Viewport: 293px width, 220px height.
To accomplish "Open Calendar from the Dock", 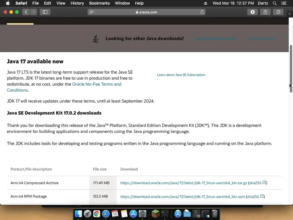I will [115, 214].
